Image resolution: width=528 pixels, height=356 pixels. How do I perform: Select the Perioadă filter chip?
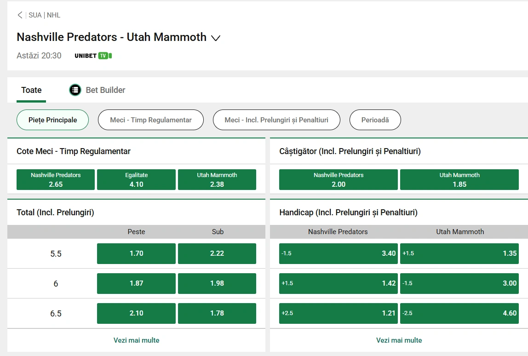click(x=375, y=120)
